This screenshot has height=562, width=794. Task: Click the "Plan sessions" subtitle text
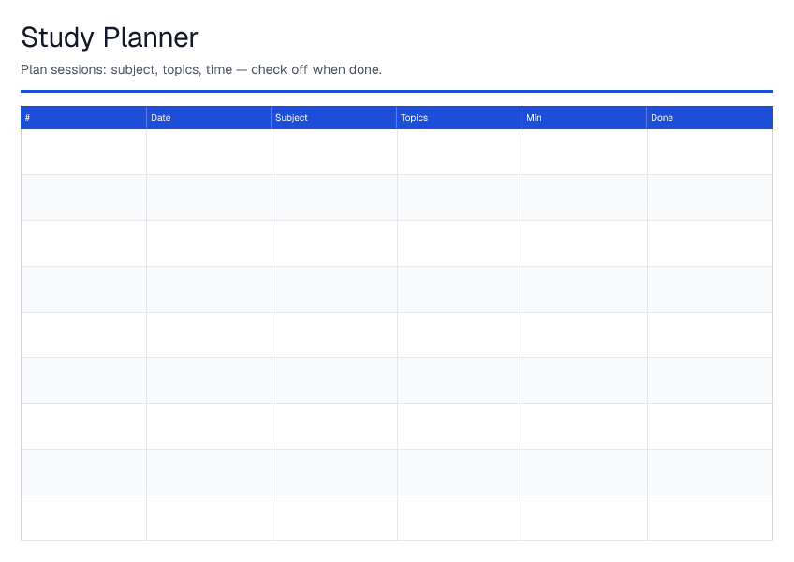tap(201, 69)
